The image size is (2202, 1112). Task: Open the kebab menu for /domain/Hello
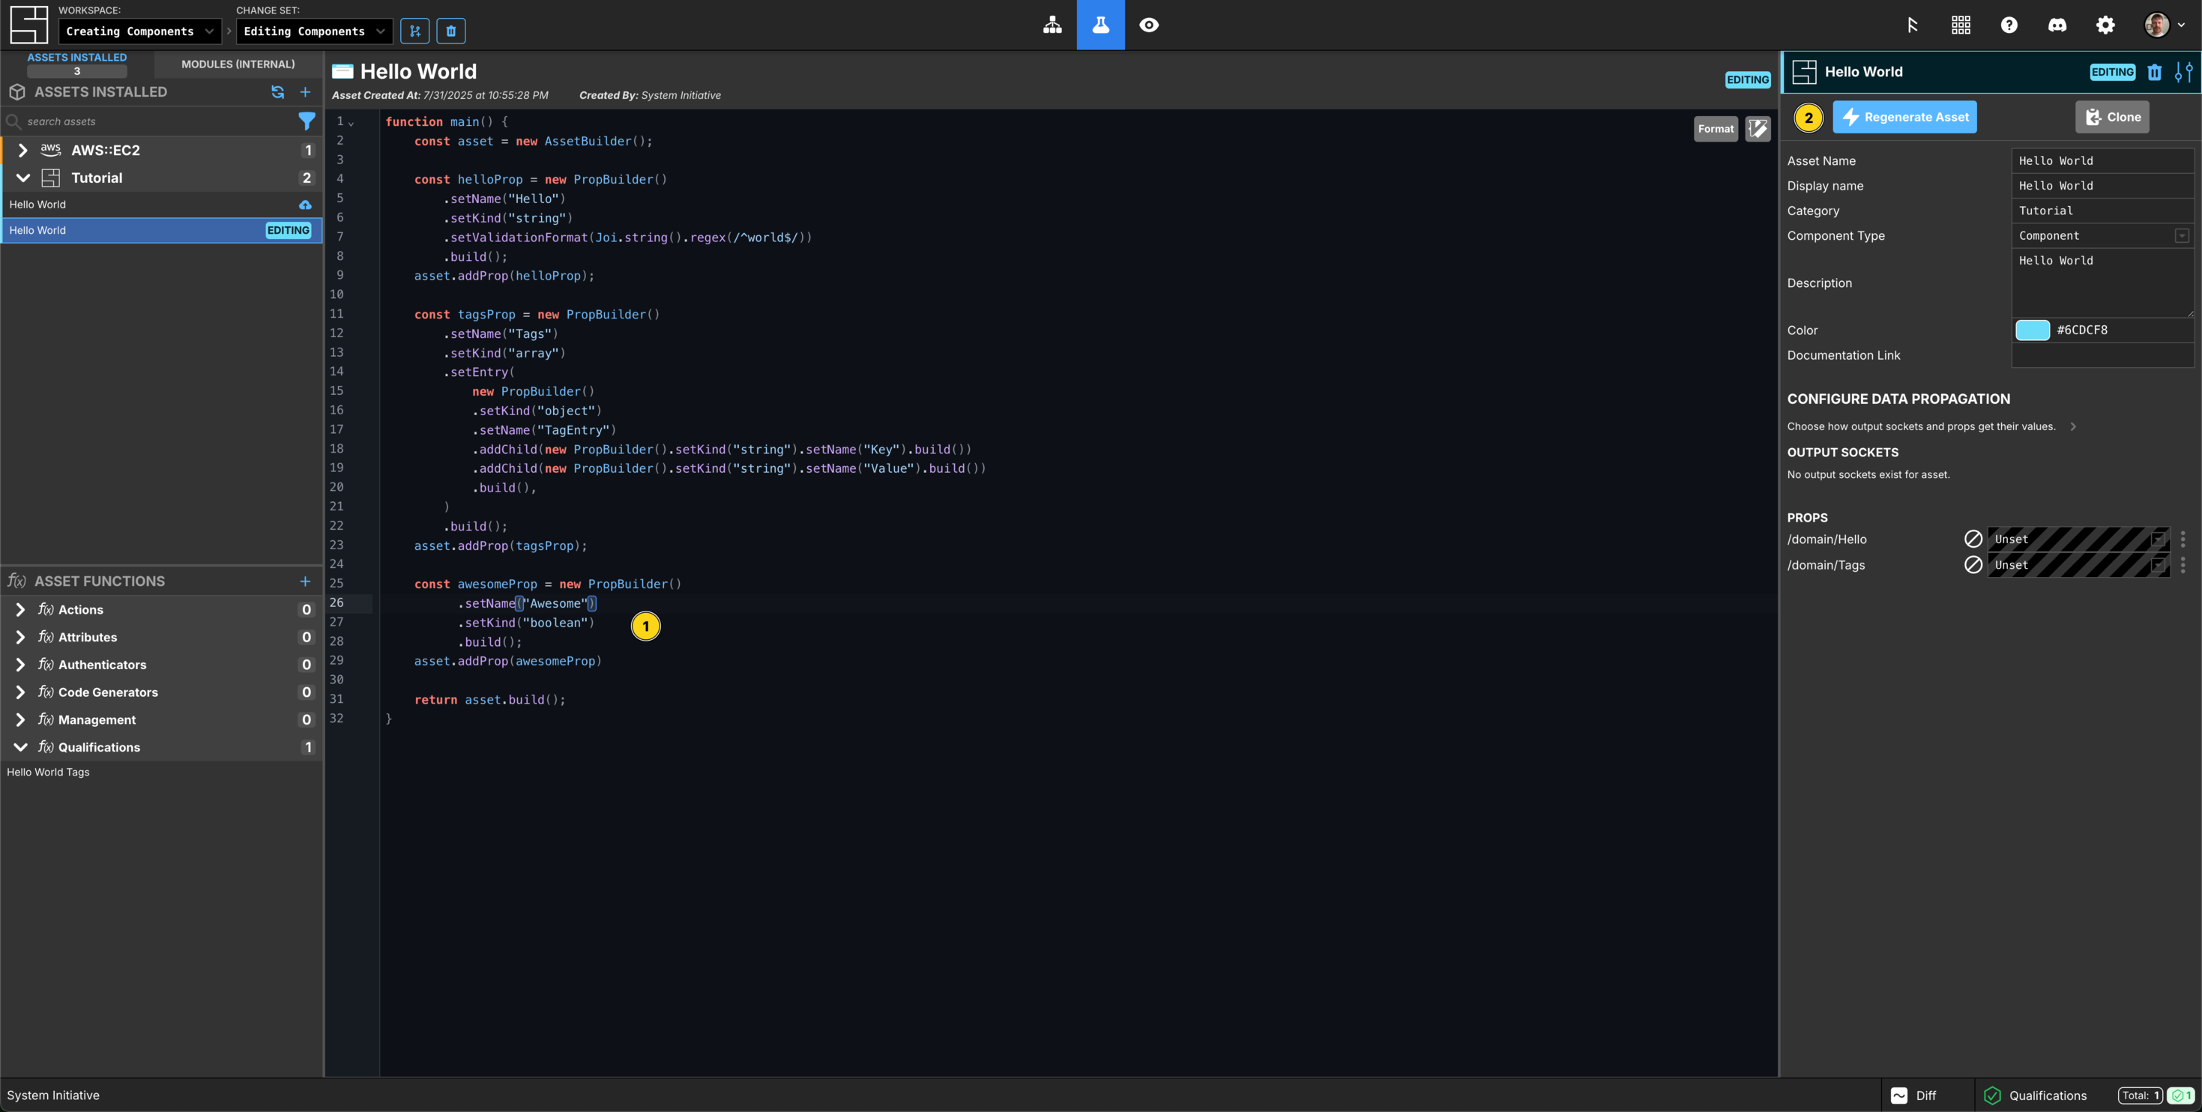2183,539
